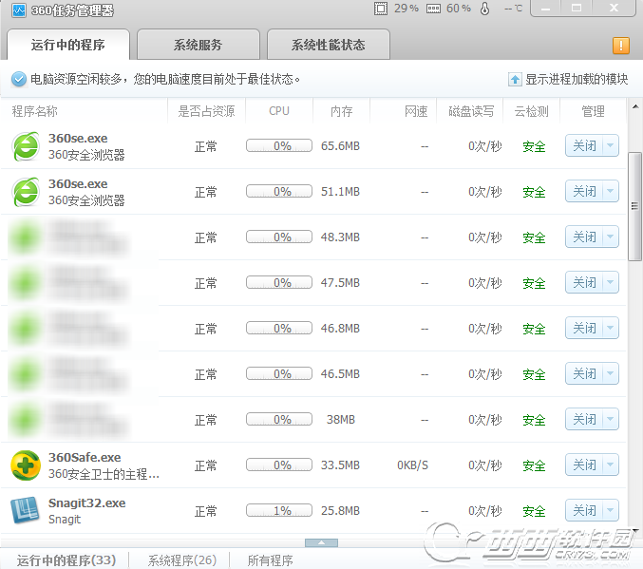
Task: Open dropdown arrow next to 关闭 for 47.5MB row
Action: click(x=610, y=282)
